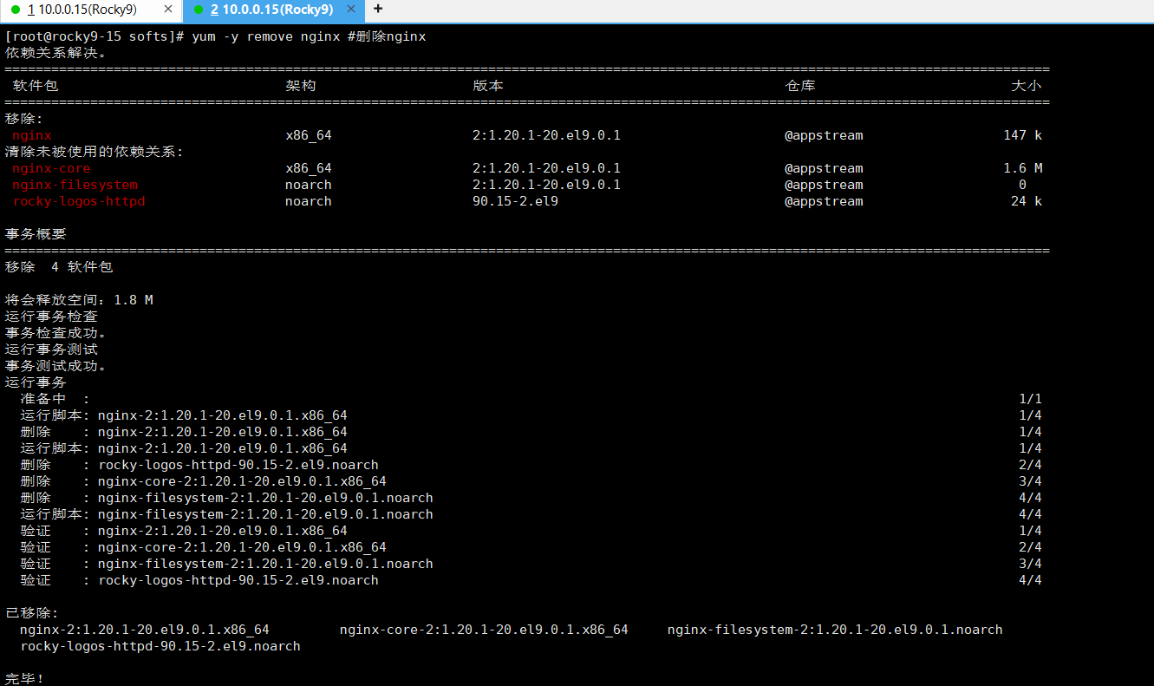This screenshot has height=686, width=1154.
Task: Click the '事务检查成功。' line
Action: 55,333
